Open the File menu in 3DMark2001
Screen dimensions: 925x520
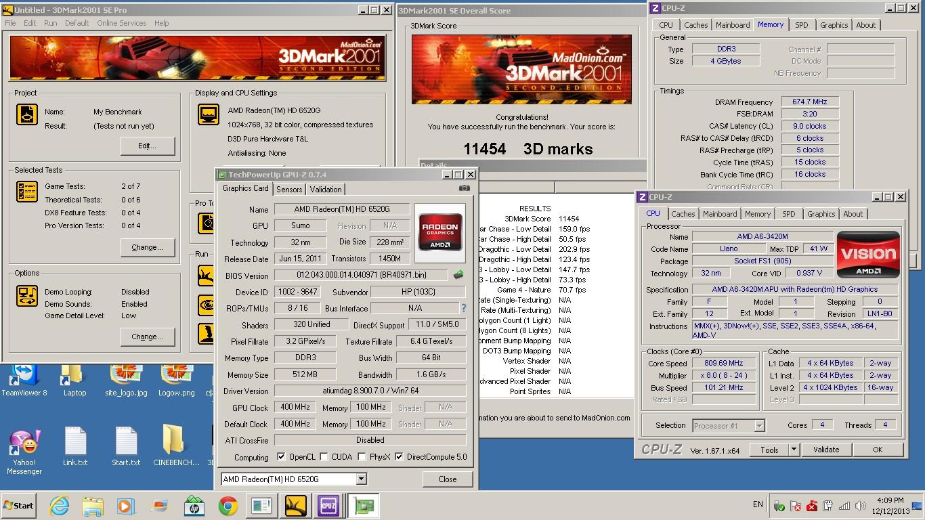click(10, 23)
